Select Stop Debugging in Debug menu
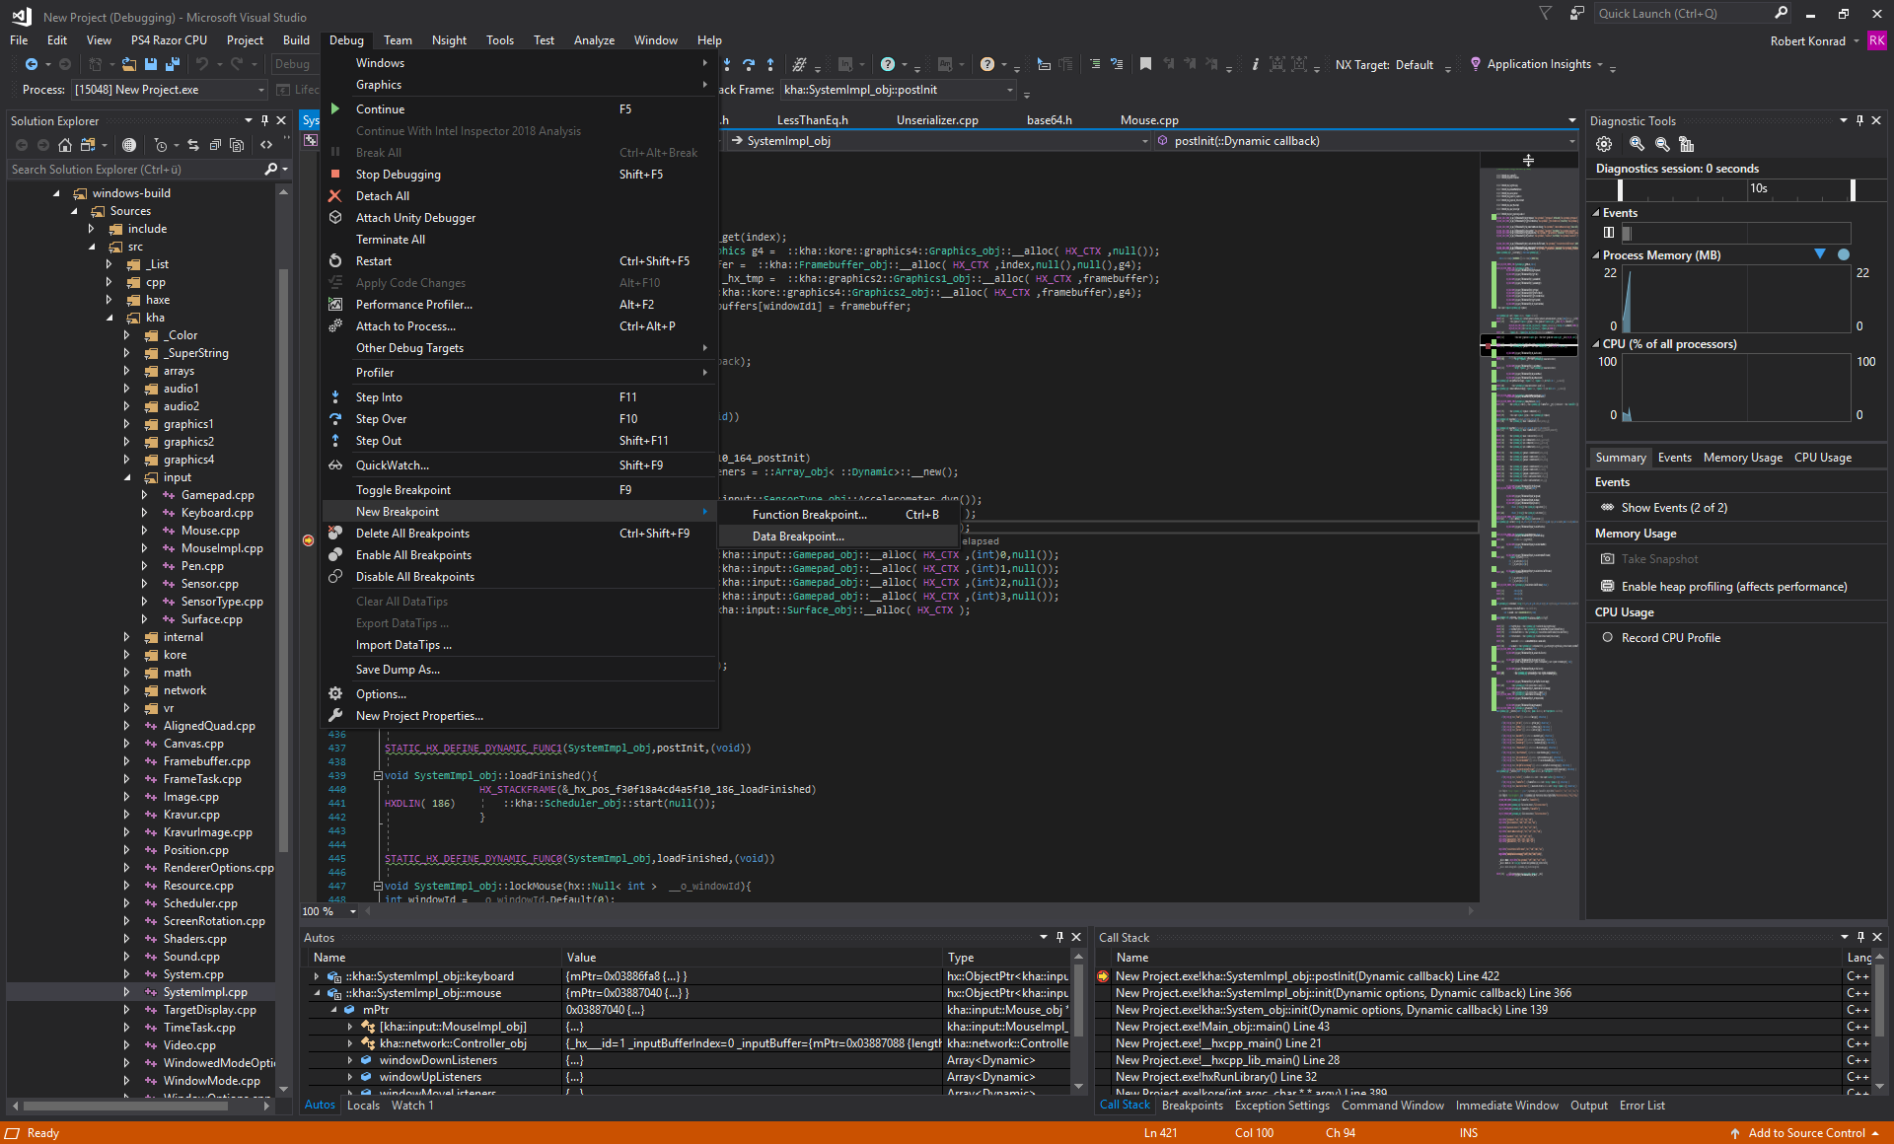1894x1144 pixels. (x=520, y=175)
